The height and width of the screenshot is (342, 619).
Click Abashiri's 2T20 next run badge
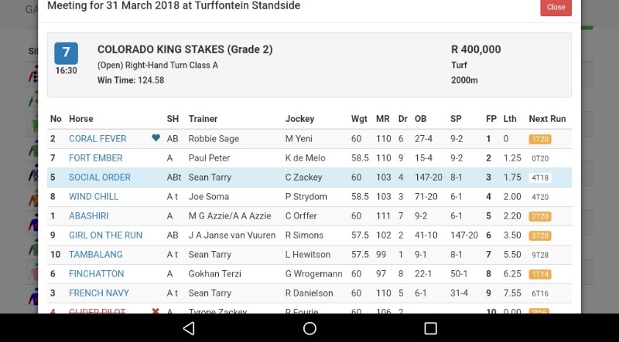[539, 216]
